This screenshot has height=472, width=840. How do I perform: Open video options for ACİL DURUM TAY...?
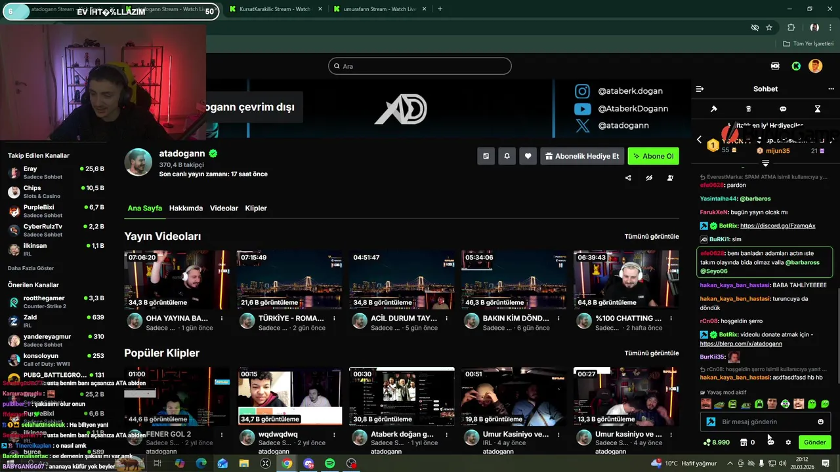446,318
